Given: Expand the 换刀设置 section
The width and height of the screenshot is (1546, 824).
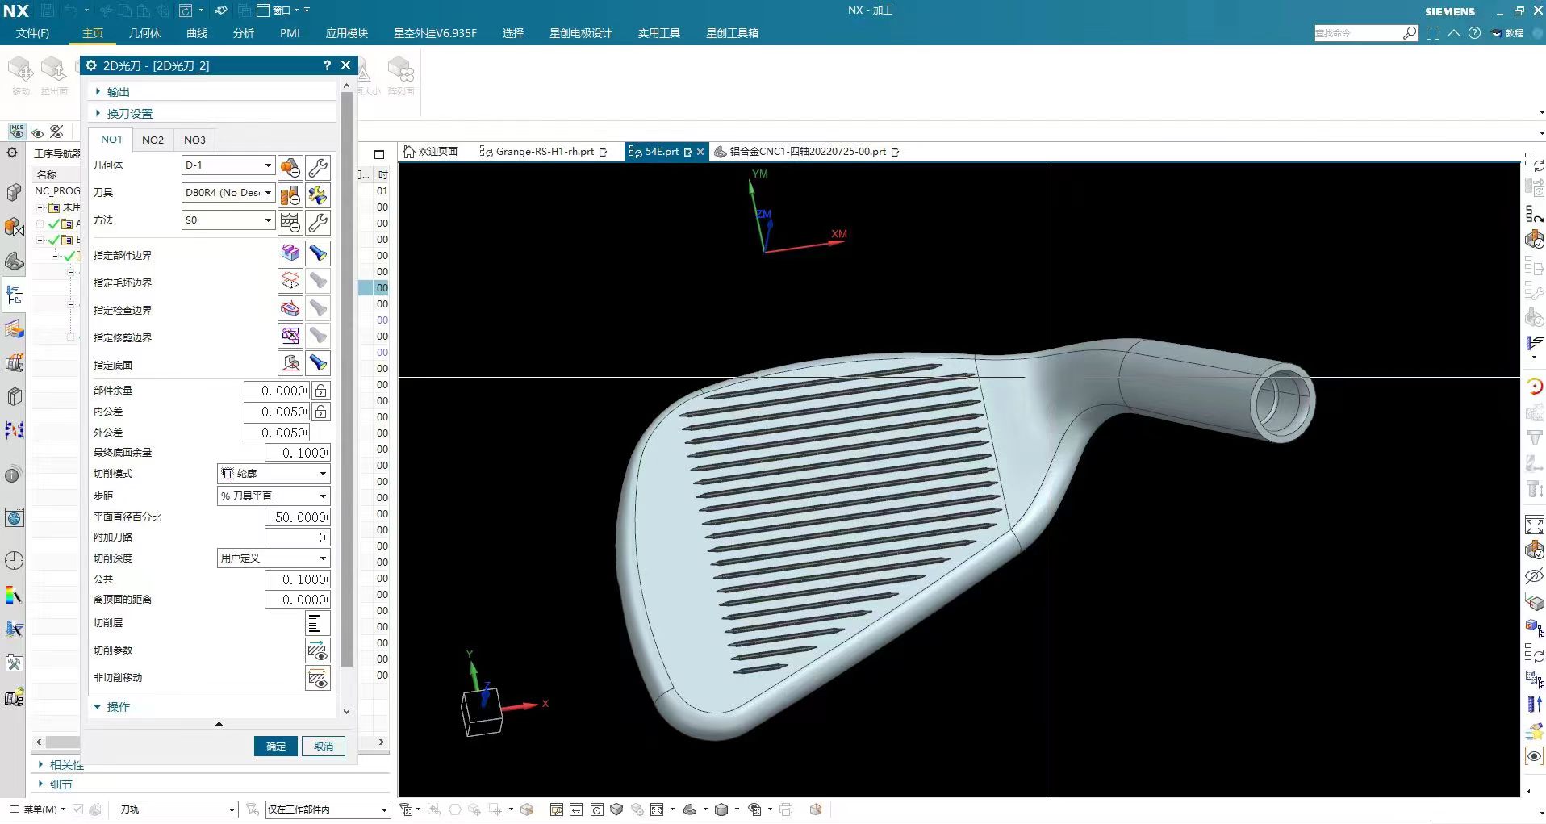Looking at the screenshot, I should click(x=129, y=114).
